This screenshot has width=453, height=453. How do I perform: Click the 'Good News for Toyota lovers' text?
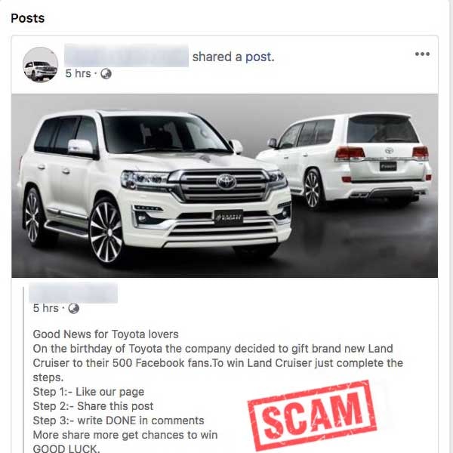[106, 334]
